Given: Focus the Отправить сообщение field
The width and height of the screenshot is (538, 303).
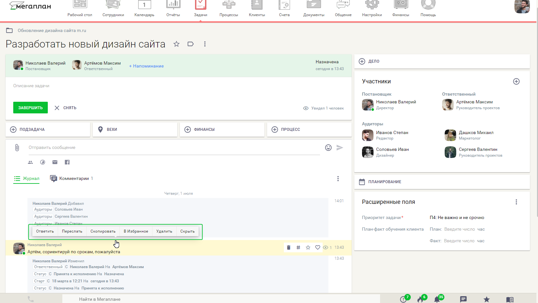Looking at the screenshot, I should click(x=174, y=148).
